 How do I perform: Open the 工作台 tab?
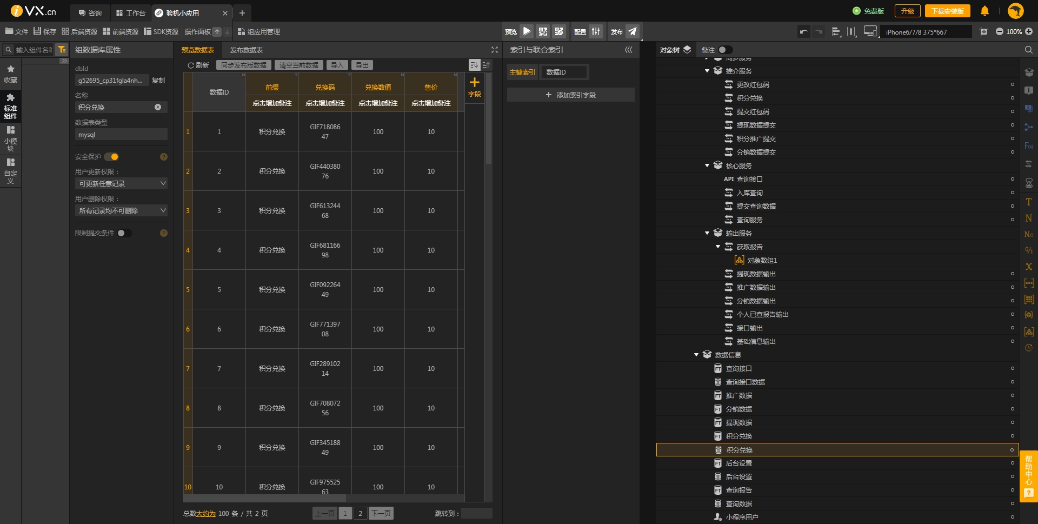[131, 13]
